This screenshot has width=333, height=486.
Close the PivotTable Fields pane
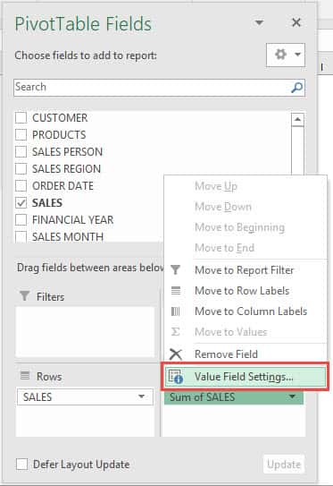(296, 22)
